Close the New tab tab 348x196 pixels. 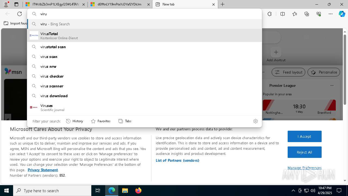pos(213,4)
